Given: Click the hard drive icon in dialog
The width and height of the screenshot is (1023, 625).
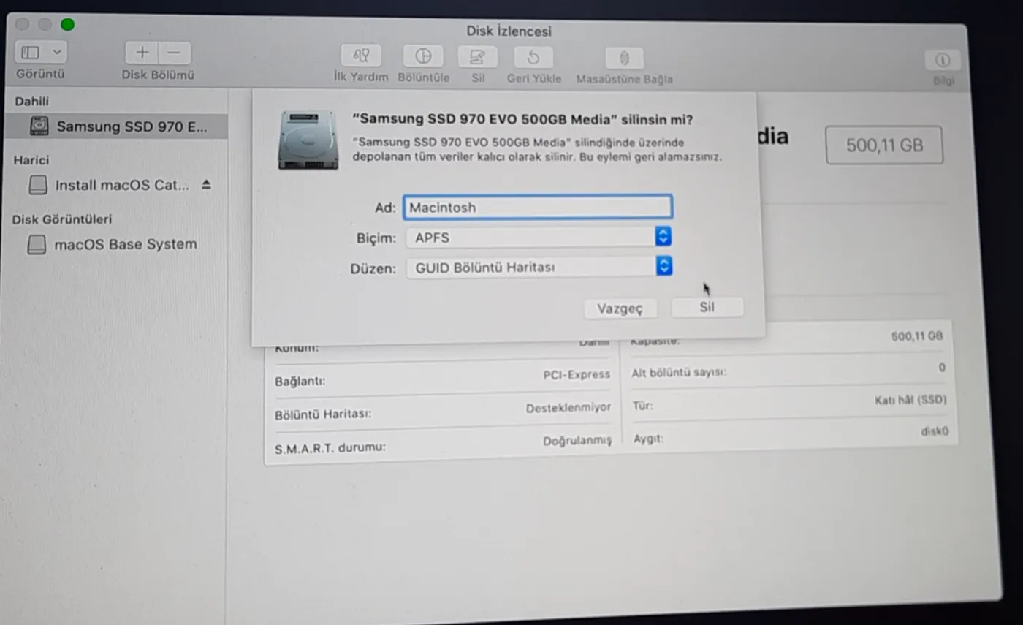Looking at the screenshot, I should [x=308, y=140].
